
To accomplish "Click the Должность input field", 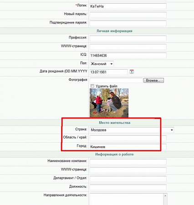I will tap(128, 187).
